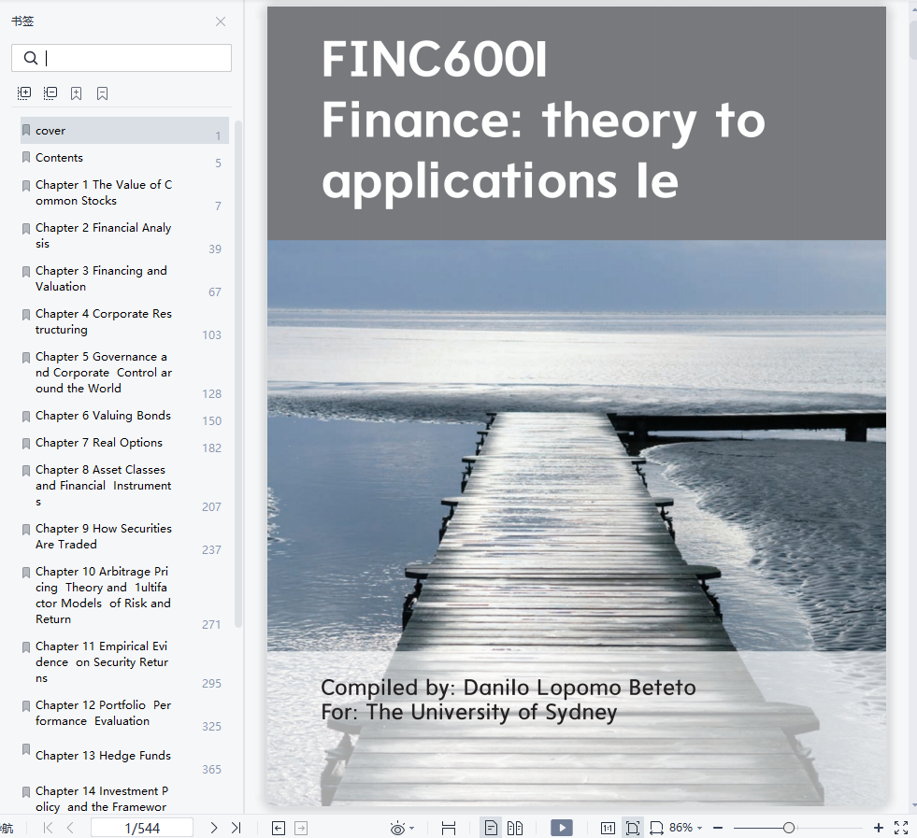This screenshot has height=838, width=917.
Task: Go forward to the next view
Action: [301, 828]
